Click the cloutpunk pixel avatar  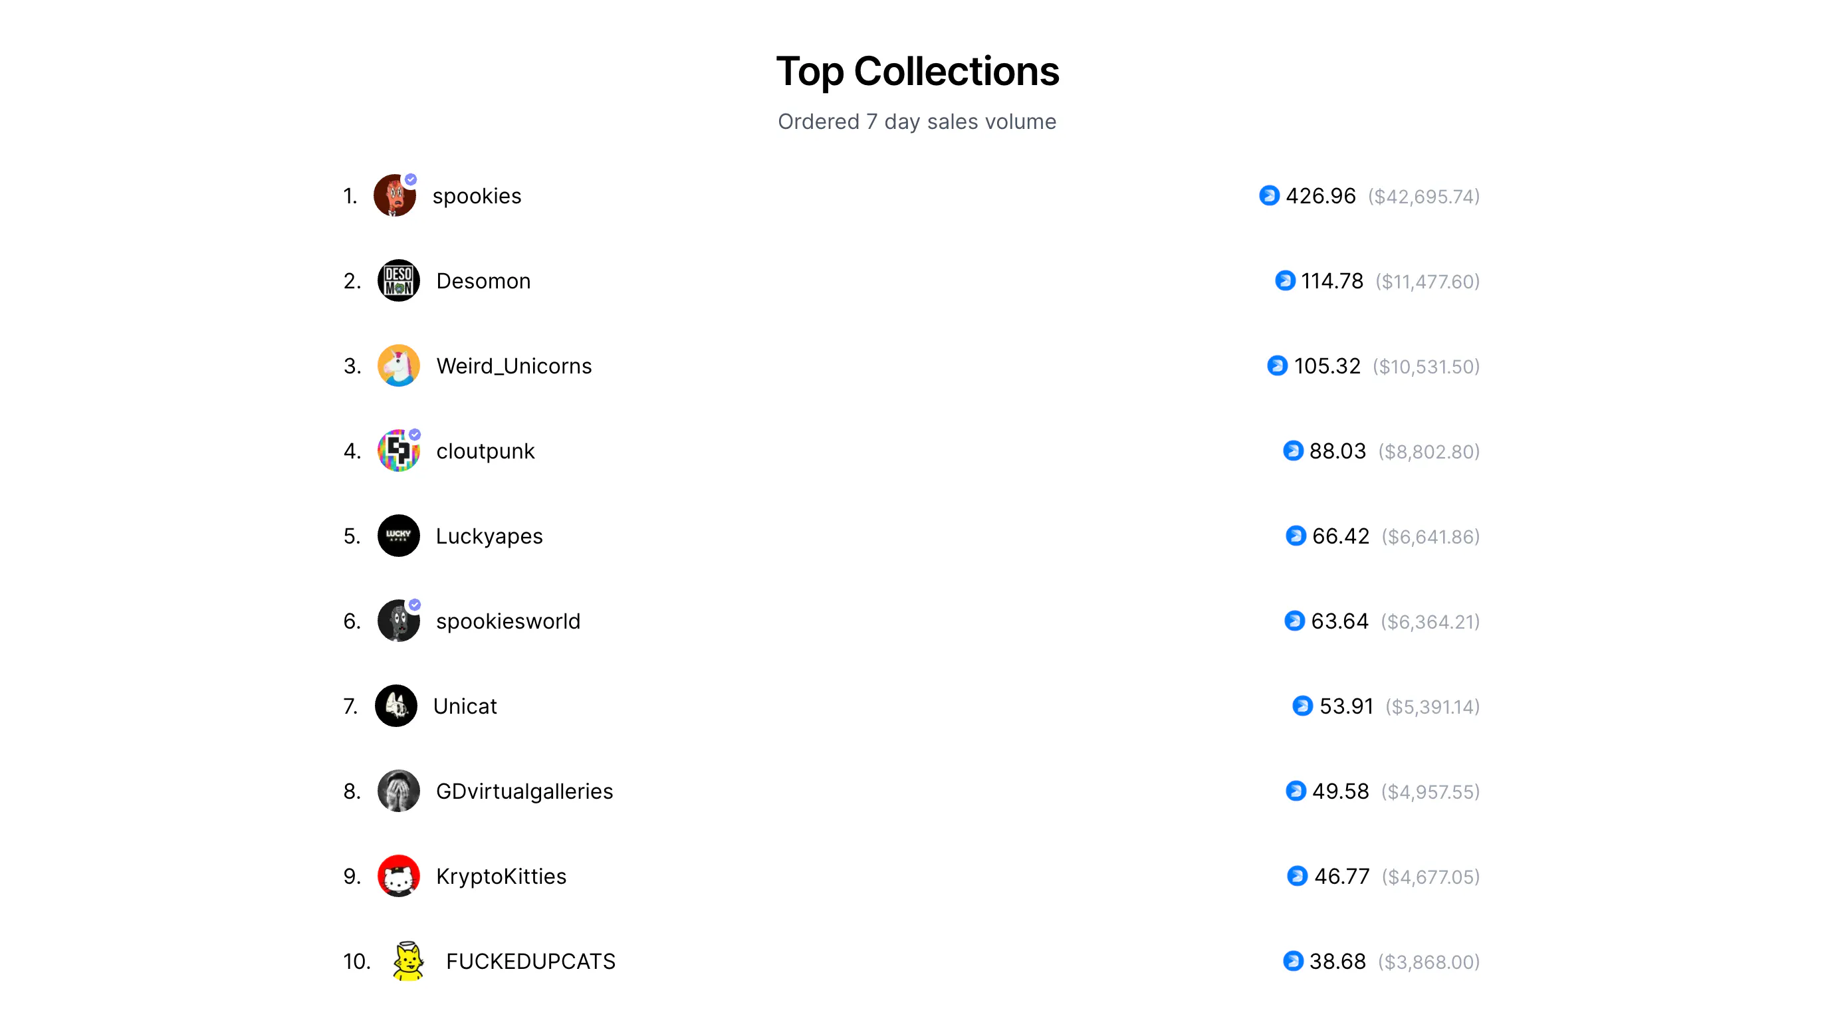[x=398, y=451]
